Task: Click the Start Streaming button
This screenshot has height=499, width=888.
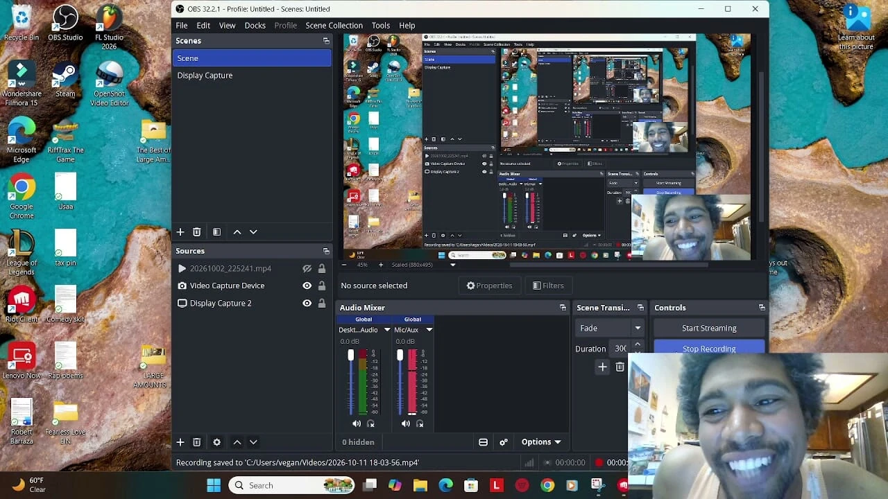Action: click(709, 328)
